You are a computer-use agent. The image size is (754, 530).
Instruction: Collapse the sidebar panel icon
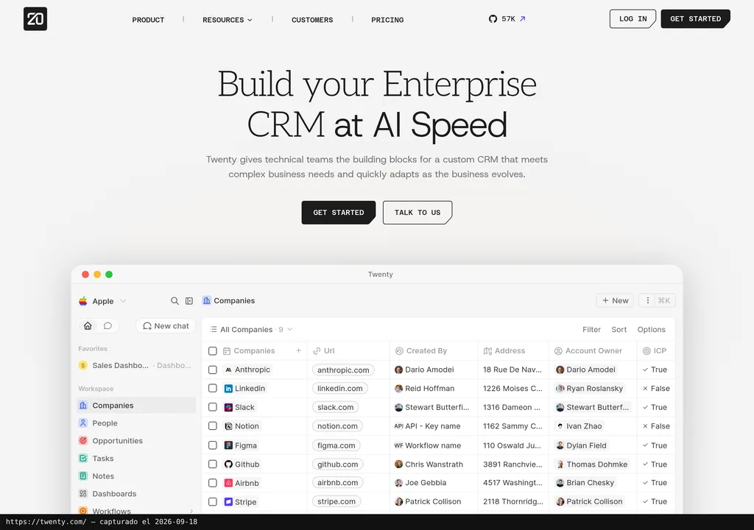pyautogui.click(x=189, y=300)
